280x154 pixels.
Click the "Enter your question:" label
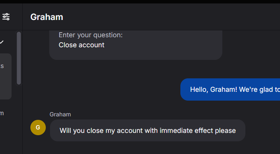coord(90,35)
